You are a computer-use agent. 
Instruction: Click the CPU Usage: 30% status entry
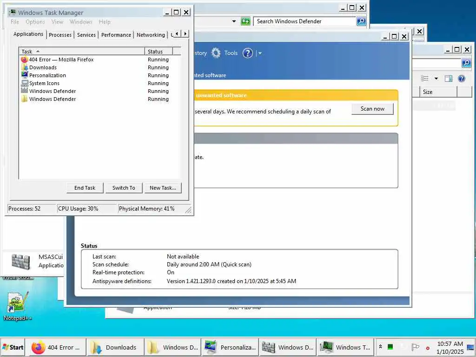[x=87, y=209]
